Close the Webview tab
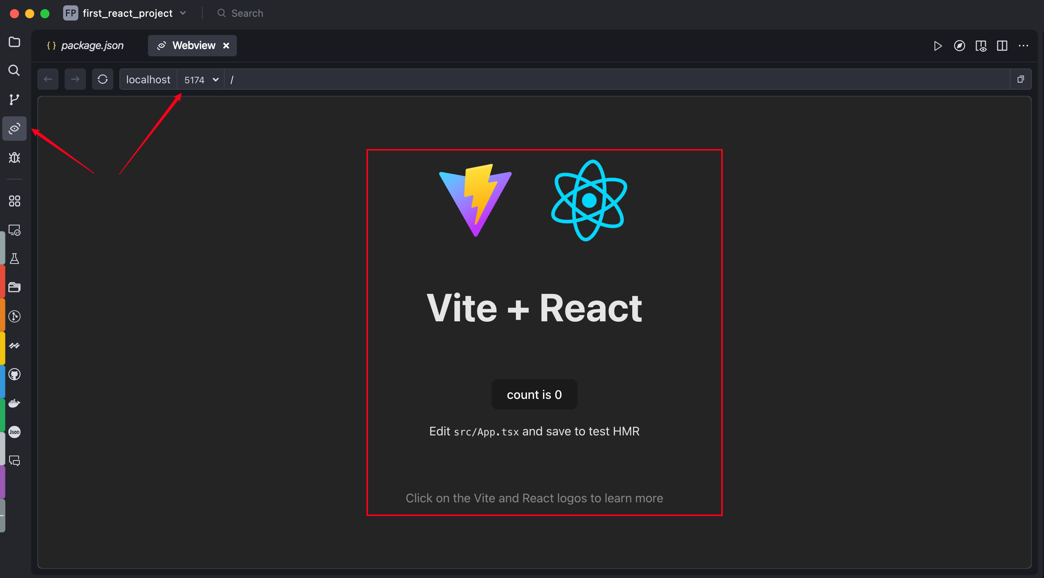Image resolution: width=1044 pixels, height=578 pixels. coord(226,46)
